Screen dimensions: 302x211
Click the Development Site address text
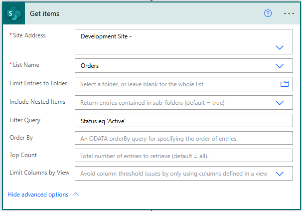[106, 36]
